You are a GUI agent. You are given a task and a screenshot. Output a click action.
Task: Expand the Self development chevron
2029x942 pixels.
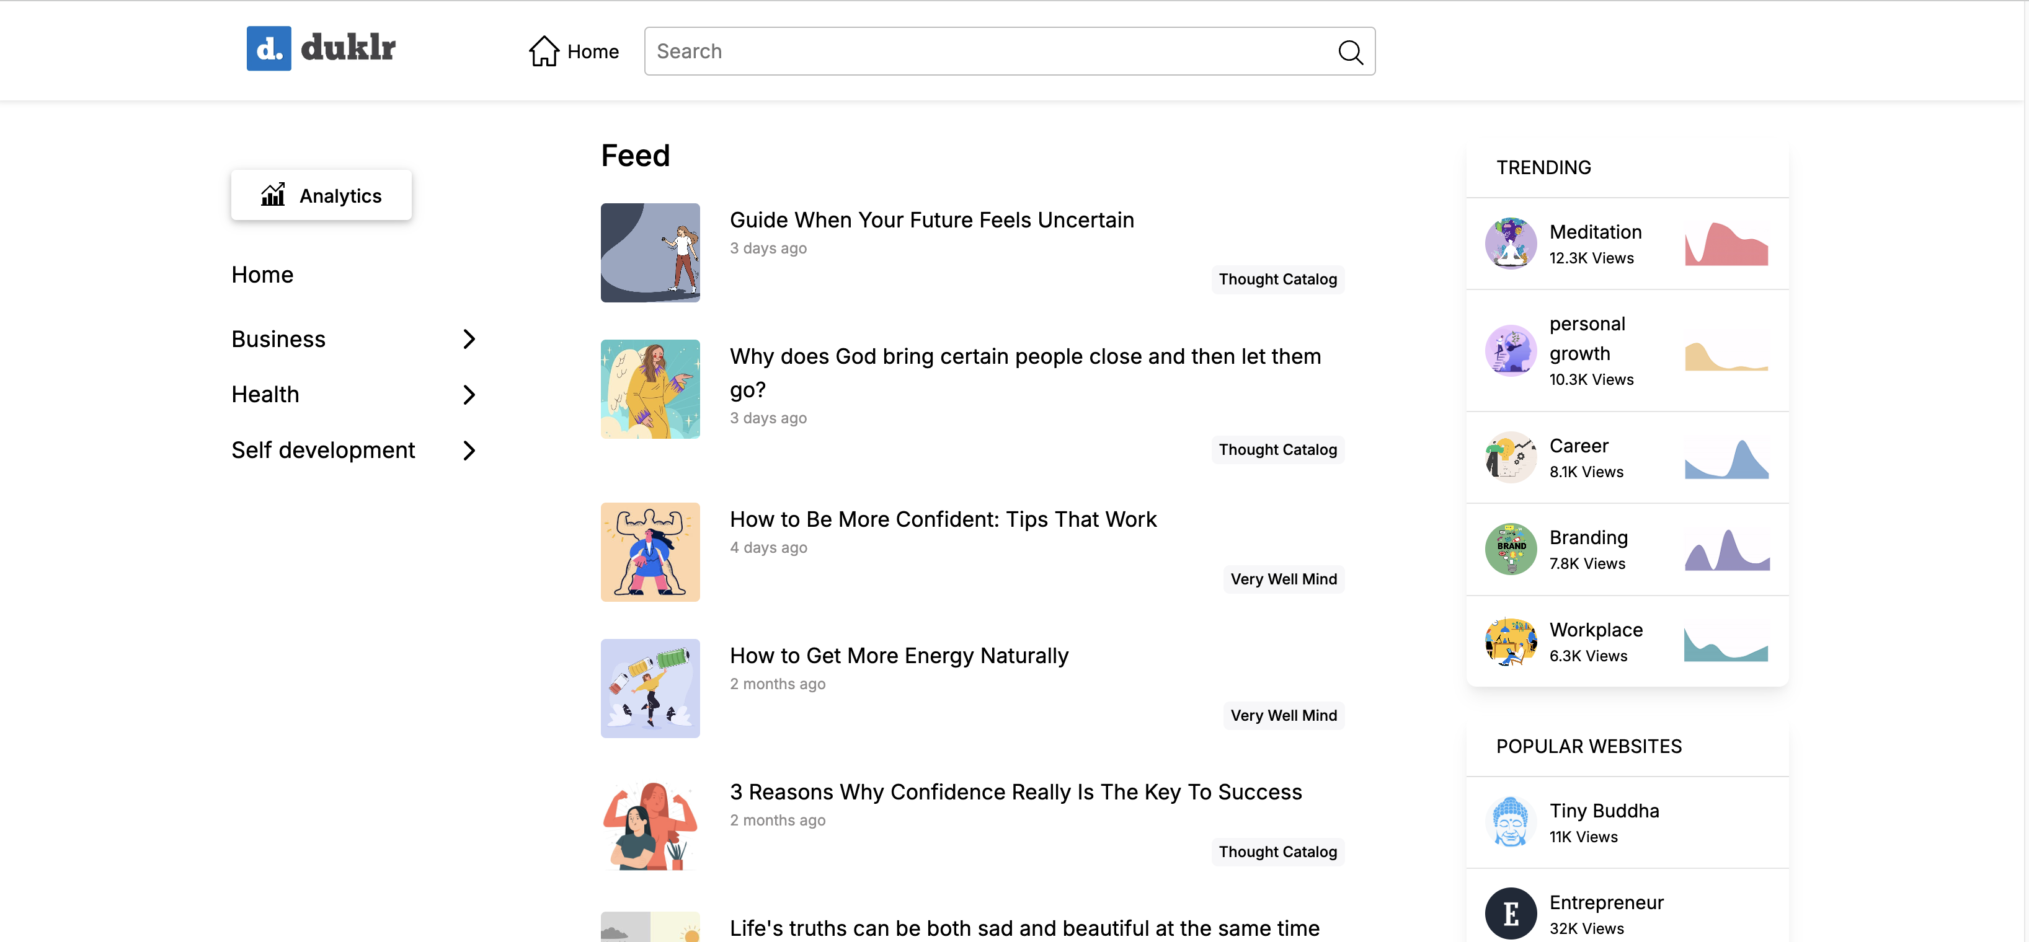point(469,450)
